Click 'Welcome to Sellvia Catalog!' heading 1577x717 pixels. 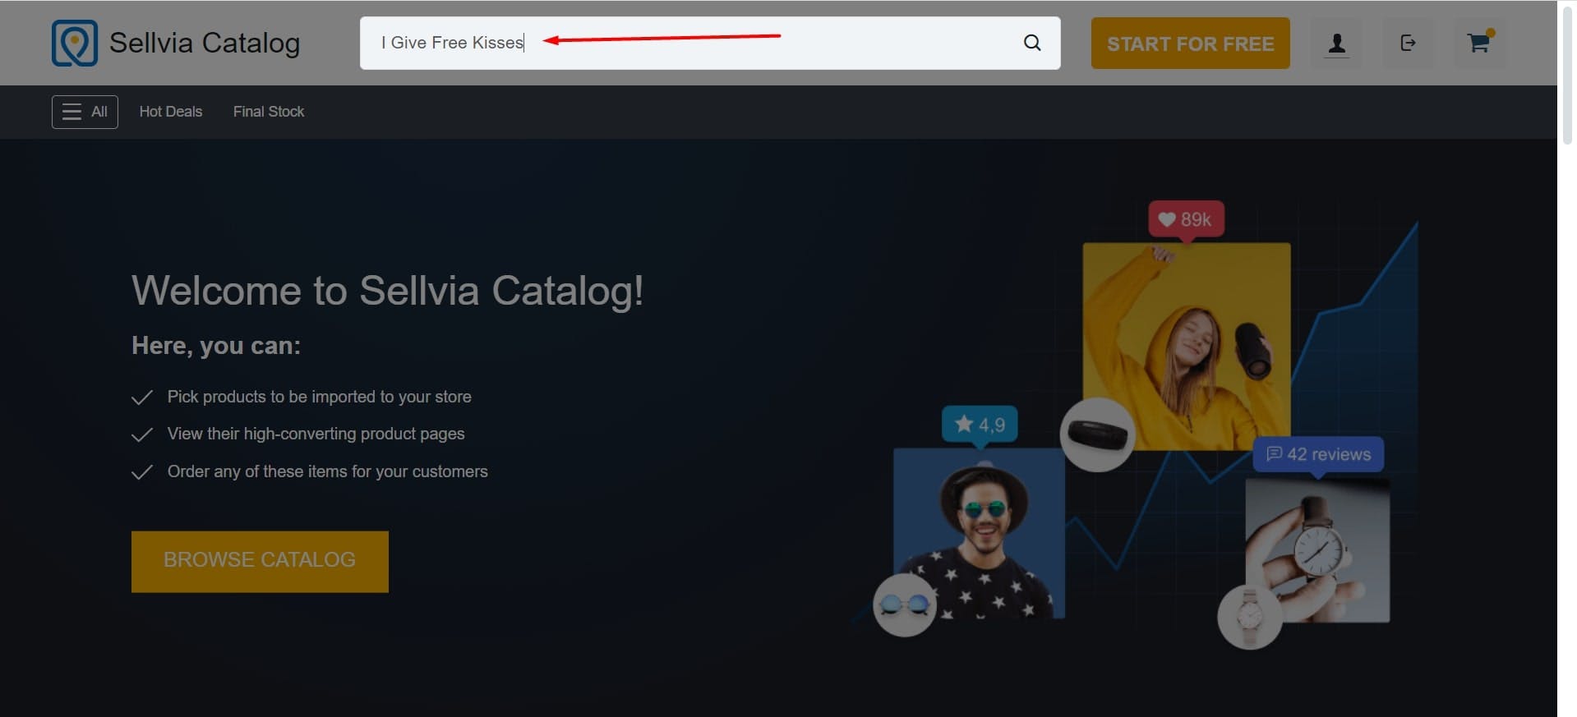pos(388,290)
